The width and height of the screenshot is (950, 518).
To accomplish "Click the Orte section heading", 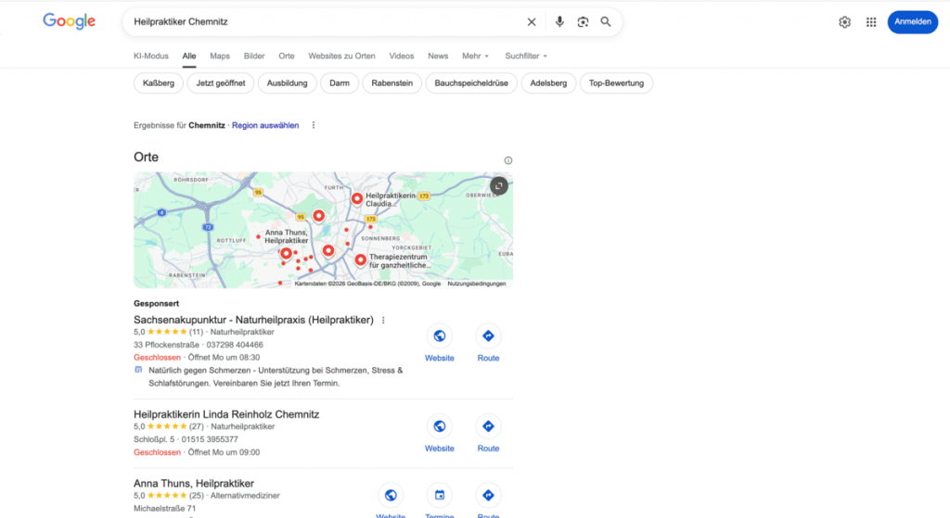I will point(146,157).
